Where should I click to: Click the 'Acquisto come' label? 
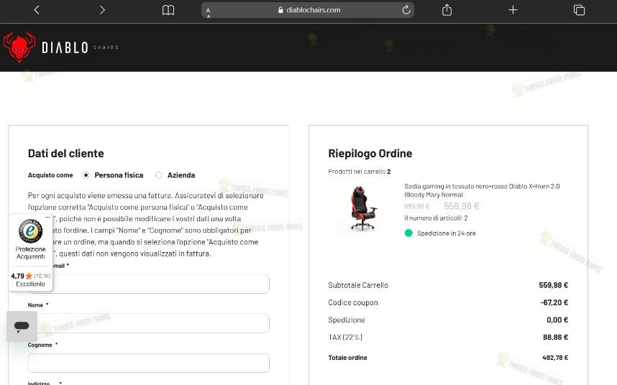pos(50,175)
